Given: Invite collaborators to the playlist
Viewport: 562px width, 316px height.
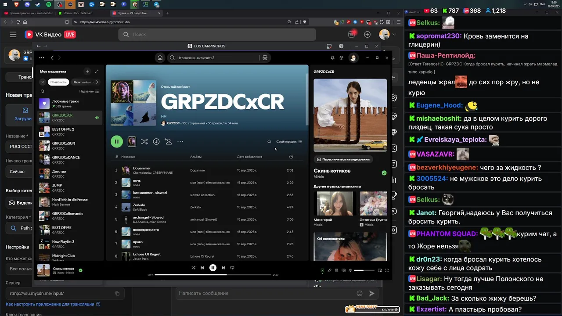Looking at the screenshot, I should click(x=168, y=141).
